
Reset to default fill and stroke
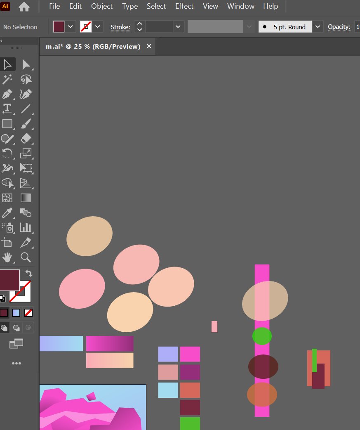click(2, 298)
